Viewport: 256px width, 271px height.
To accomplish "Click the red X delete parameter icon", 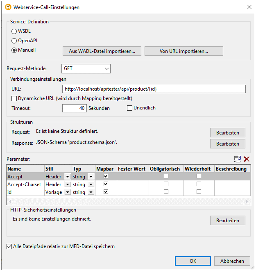I will 247,159.
